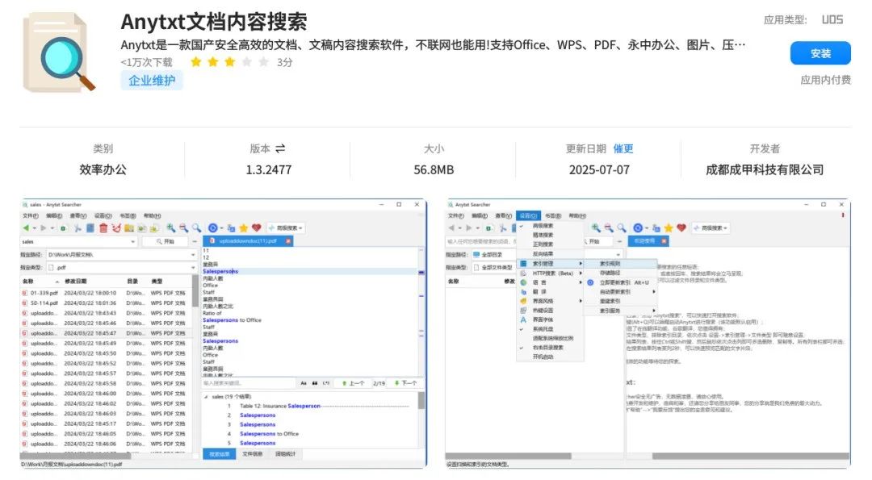Viewport: 872px width, 480px height.
Task: Click the 企业维护 tag
Action: pyautogui.click(x=152, y=81)
